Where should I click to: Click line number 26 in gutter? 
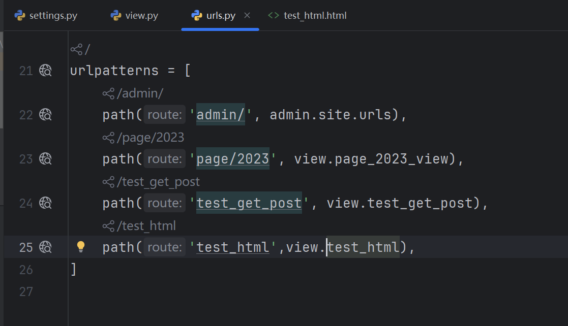[x=26, y=270]
